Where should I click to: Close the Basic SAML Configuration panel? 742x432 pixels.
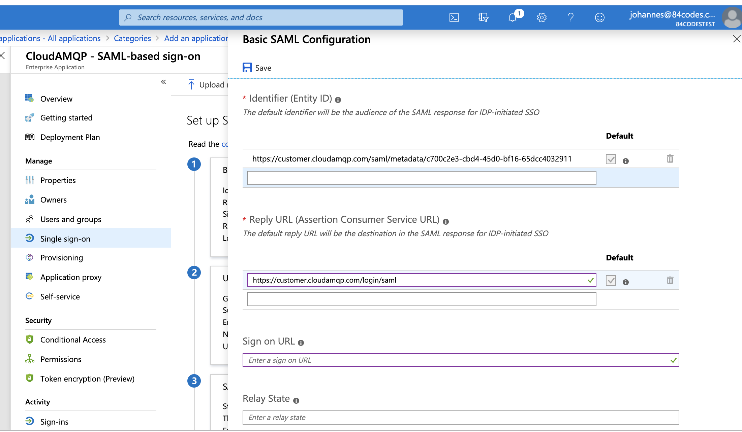coord(737,39)
